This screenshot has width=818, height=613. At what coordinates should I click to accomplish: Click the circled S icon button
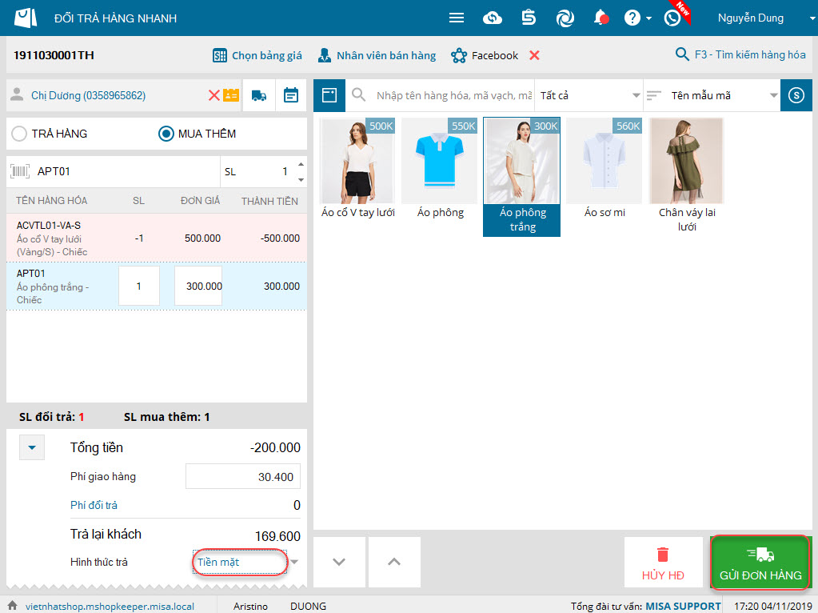click(x=796, y=95)
